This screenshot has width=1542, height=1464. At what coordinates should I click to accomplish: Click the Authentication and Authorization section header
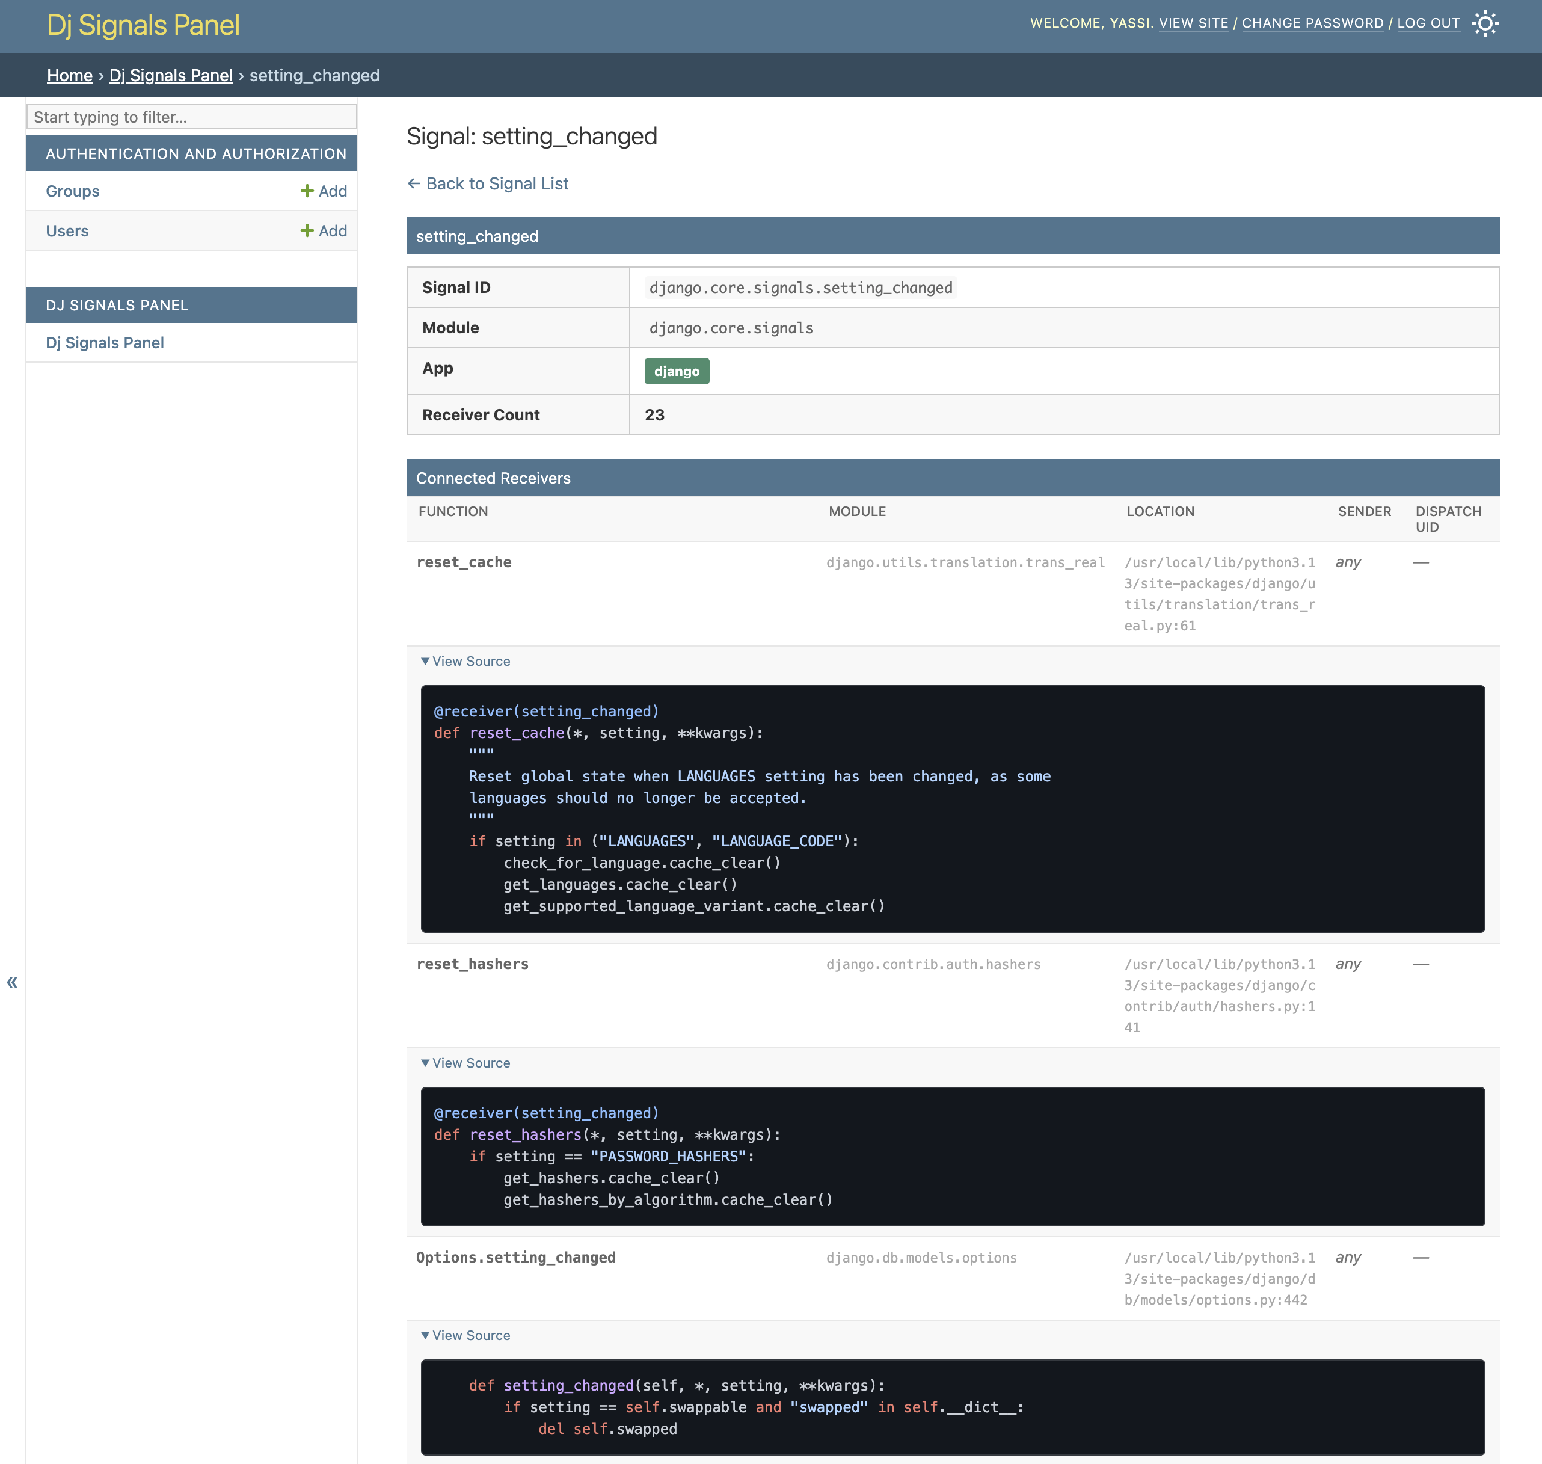(x=196, y=154)
